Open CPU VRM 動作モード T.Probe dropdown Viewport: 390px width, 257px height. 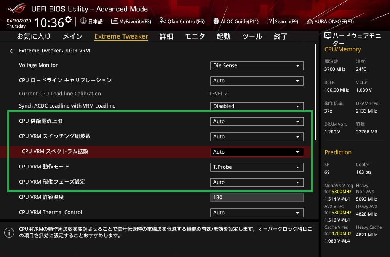point(257,167)
